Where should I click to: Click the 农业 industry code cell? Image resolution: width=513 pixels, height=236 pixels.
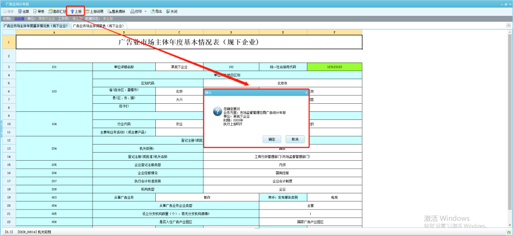(x=179, y=124)
